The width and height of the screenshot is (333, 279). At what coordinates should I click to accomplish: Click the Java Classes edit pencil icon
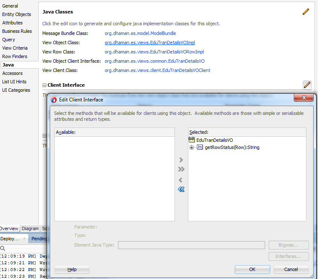pos(306,12)
